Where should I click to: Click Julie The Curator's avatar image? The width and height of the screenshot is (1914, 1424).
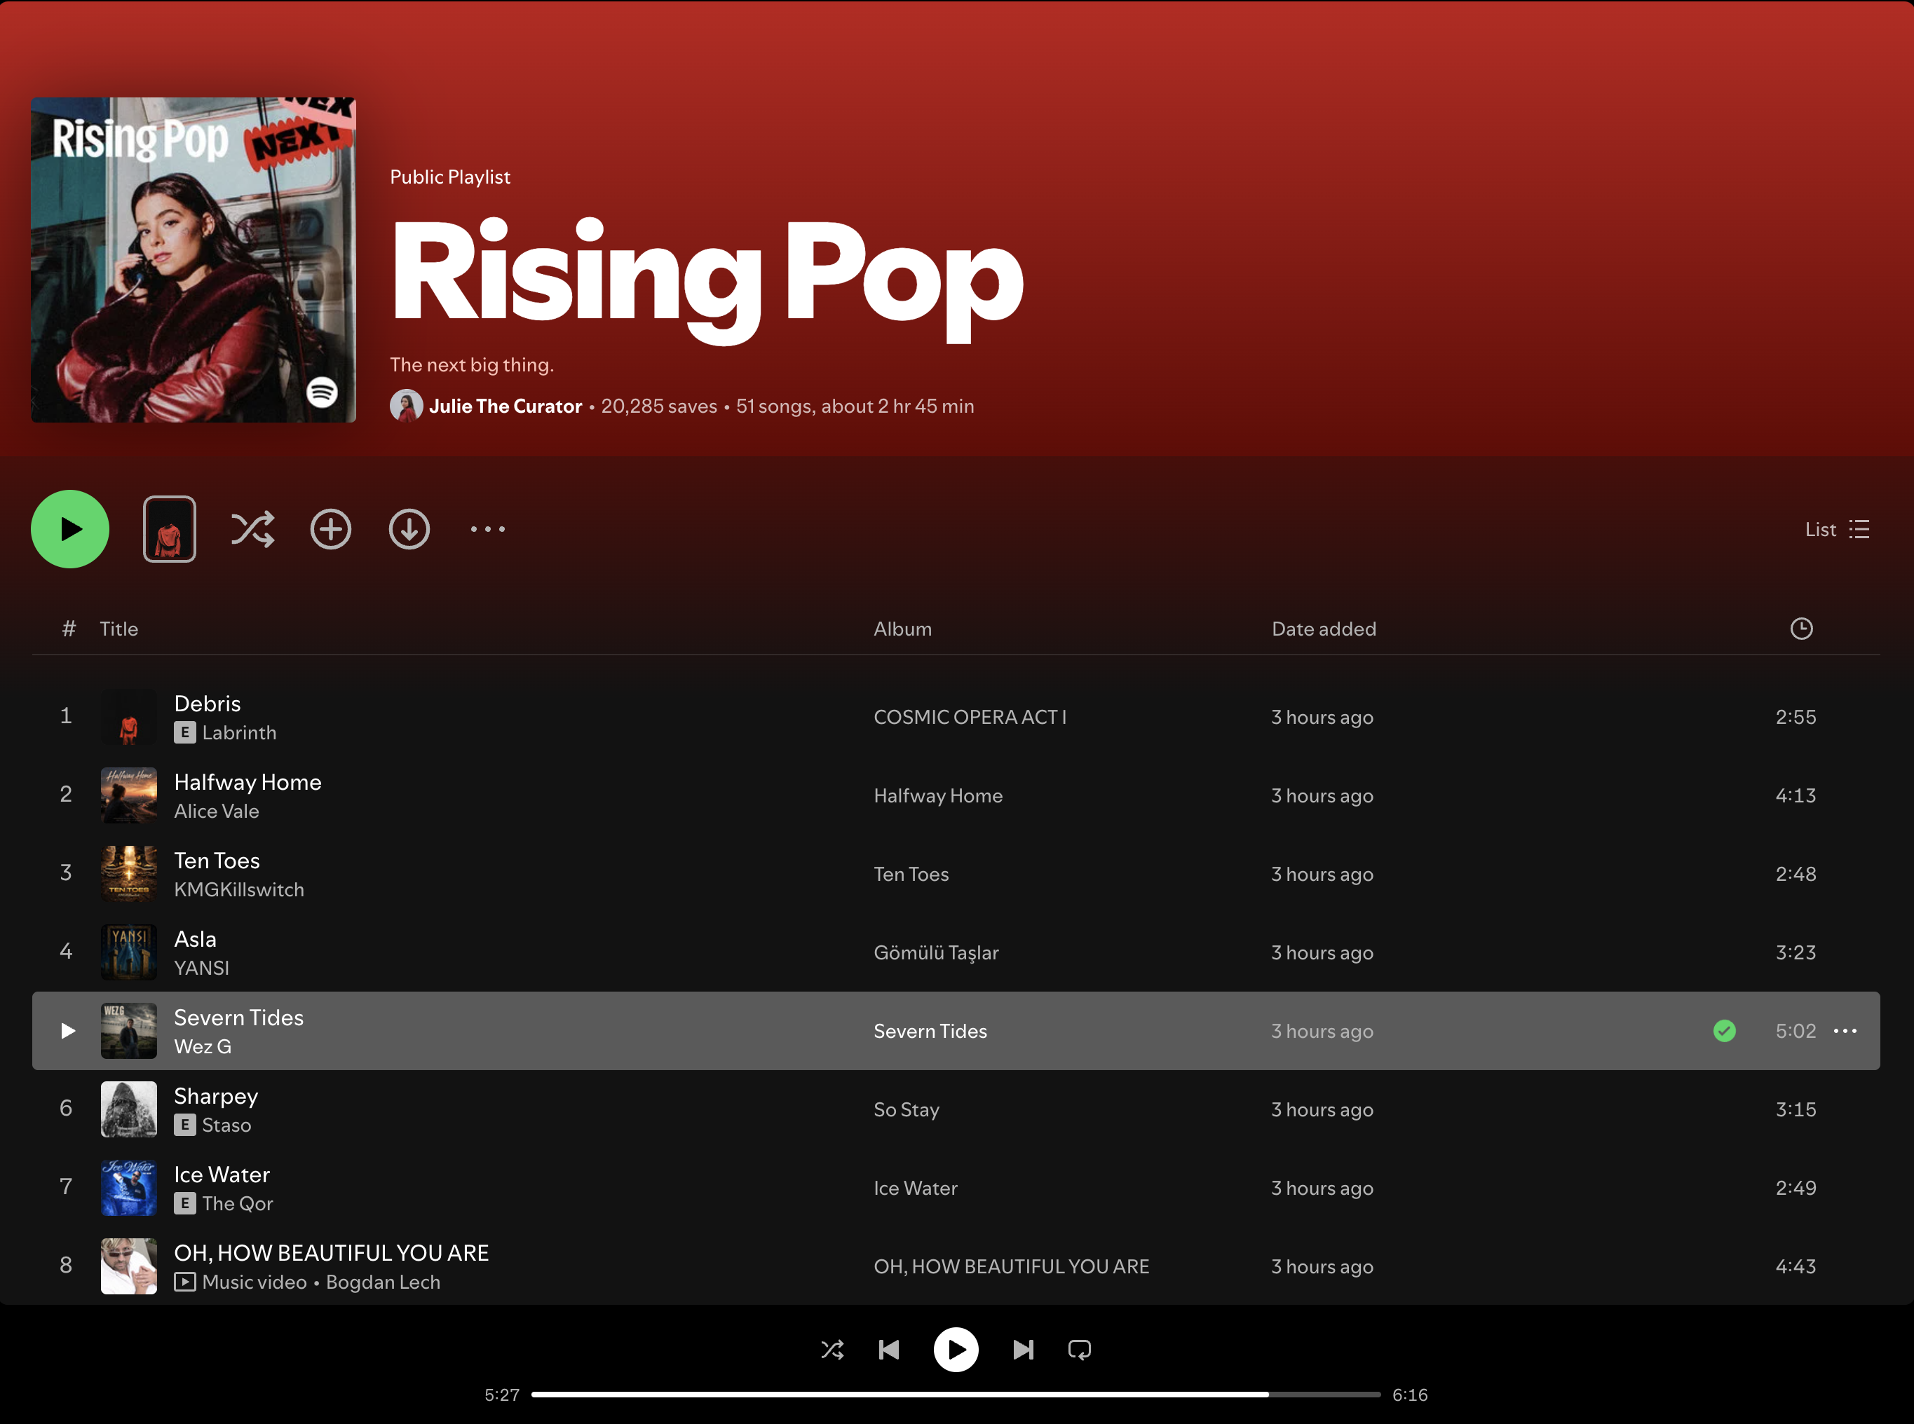point(406,406)
